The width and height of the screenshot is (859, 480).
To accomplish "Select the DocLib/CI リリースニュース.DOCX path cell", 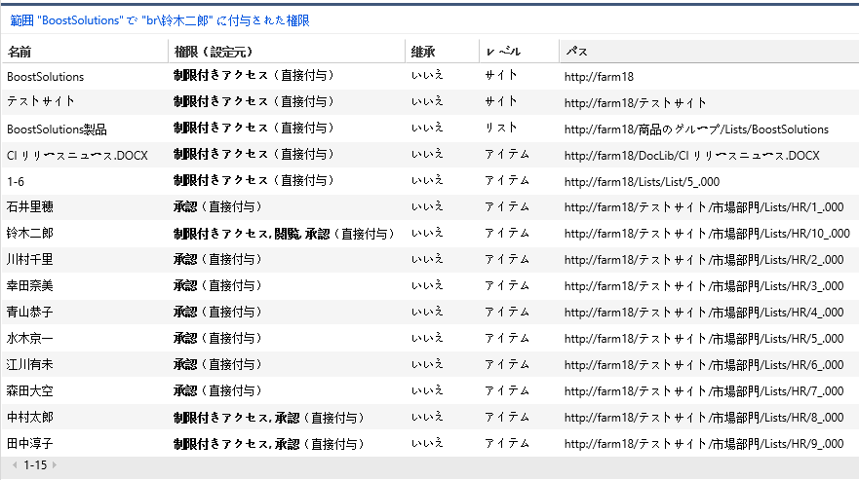I will click(x=692, y=156).
